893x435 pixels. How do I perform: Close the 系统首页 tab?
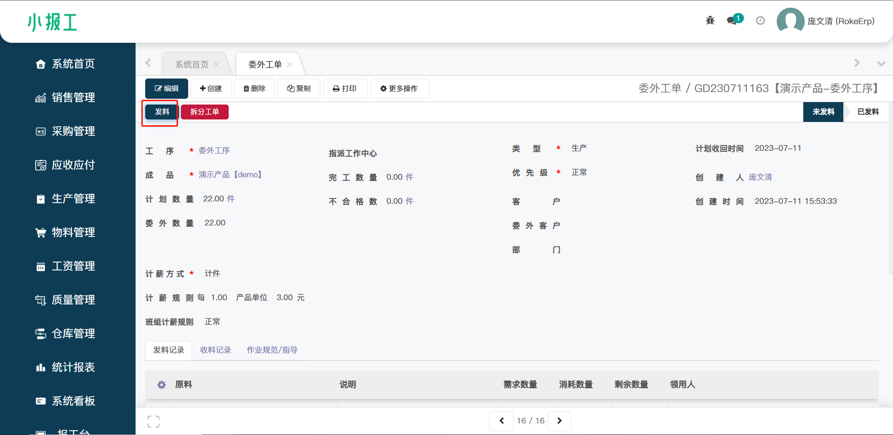click(217, 65)
